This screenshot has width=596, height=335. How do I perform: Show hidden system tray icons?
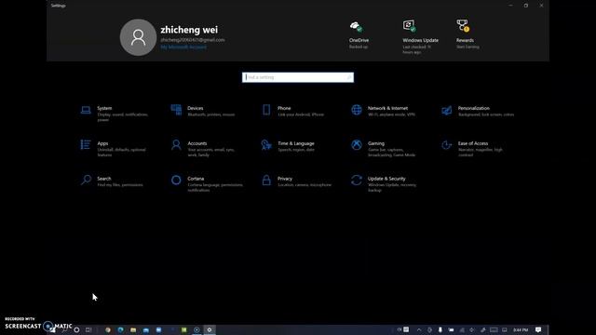[x=419, y=329]
